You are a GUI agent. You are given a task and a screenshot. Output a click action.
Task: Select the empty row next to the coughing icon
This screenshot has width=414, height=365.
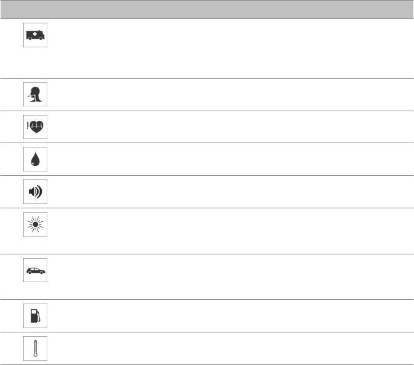[x=227, y=95]
